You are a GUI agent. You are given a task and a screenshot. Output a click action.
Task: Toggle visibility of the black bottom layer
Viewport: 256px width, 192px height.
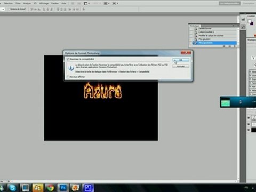pos(249,130)
